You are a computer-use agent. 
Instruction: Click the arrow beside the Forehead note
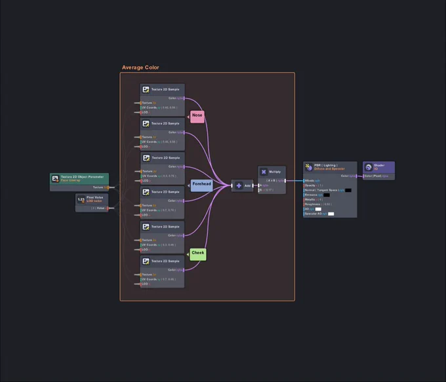(x=189, y=185)
